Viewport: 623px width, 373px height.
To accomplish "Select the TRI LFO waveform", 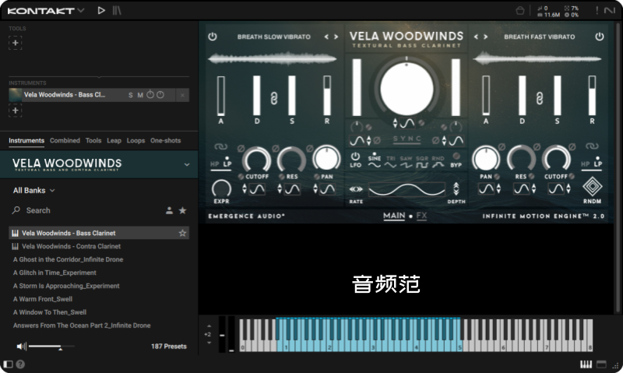I will [391, 162].
